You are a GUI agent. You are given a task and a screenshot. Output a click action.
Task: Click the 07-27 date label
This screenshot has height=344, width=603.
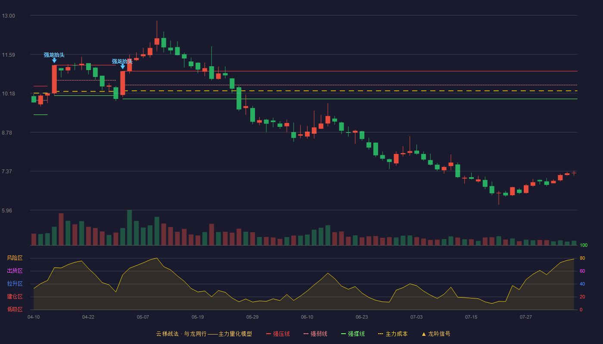526,317
